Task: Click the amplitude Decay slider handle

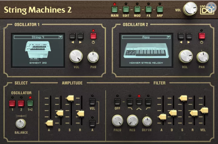Action: [x=59, y=113]
